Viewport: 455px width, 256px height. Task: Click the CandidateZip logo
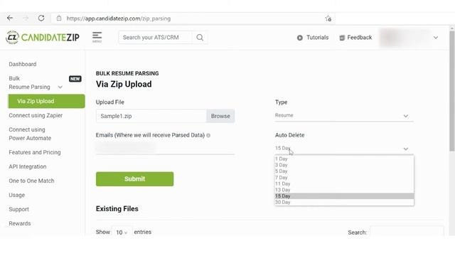pos(43,38)
